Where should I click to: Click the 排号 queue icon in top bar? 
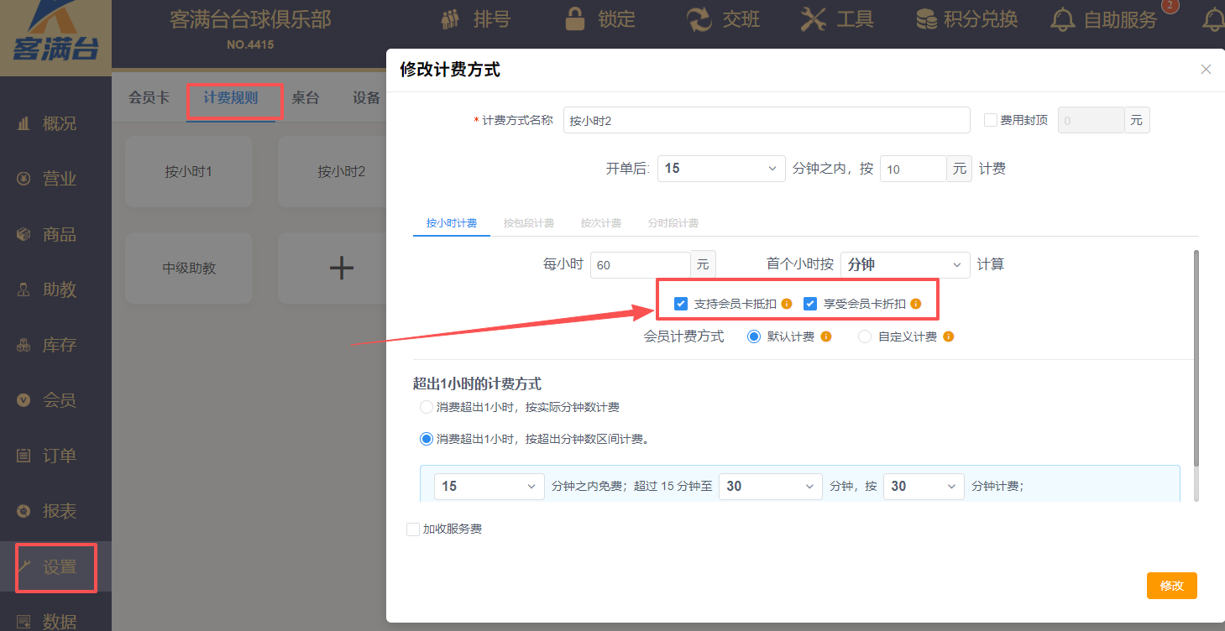tap(451, 19)
